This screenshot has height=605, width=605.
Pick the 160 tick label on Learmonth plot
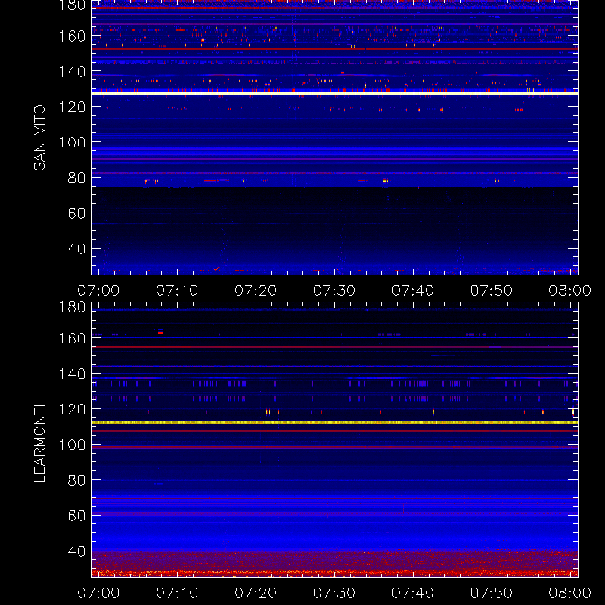click(x=72, y=338)
